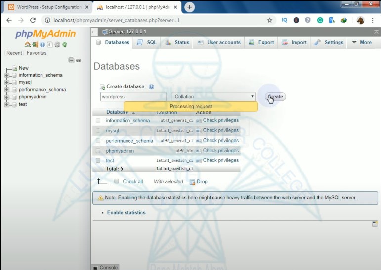Sort table by Database column header

coord(117,112)
